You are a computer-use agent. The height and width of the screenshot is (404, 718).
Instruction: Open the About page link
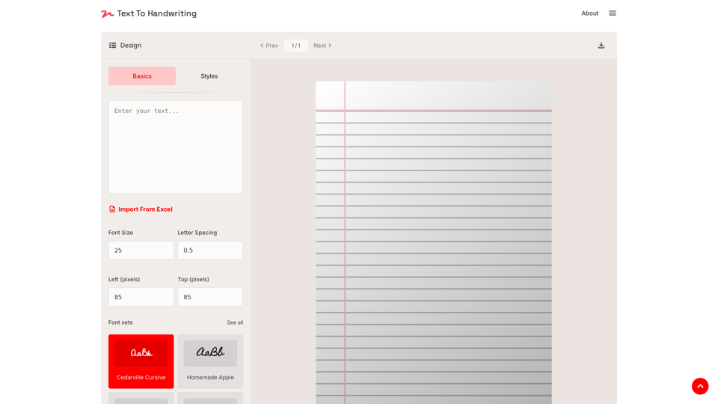coord(589,13)
